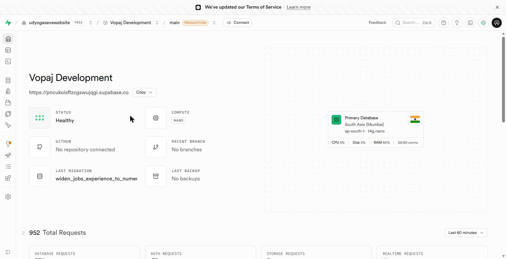Viewport: 506px width, 259px height.
Task: Open Edge Functions from the sidebar
Action: 8,114
